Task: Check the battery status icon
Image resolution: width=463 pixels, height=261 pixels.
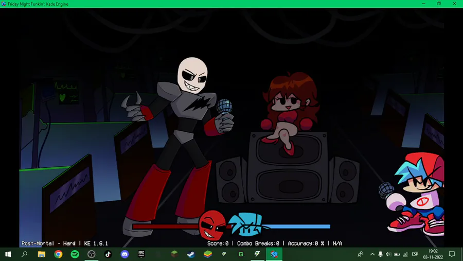Action: click(x=397, y=254)
